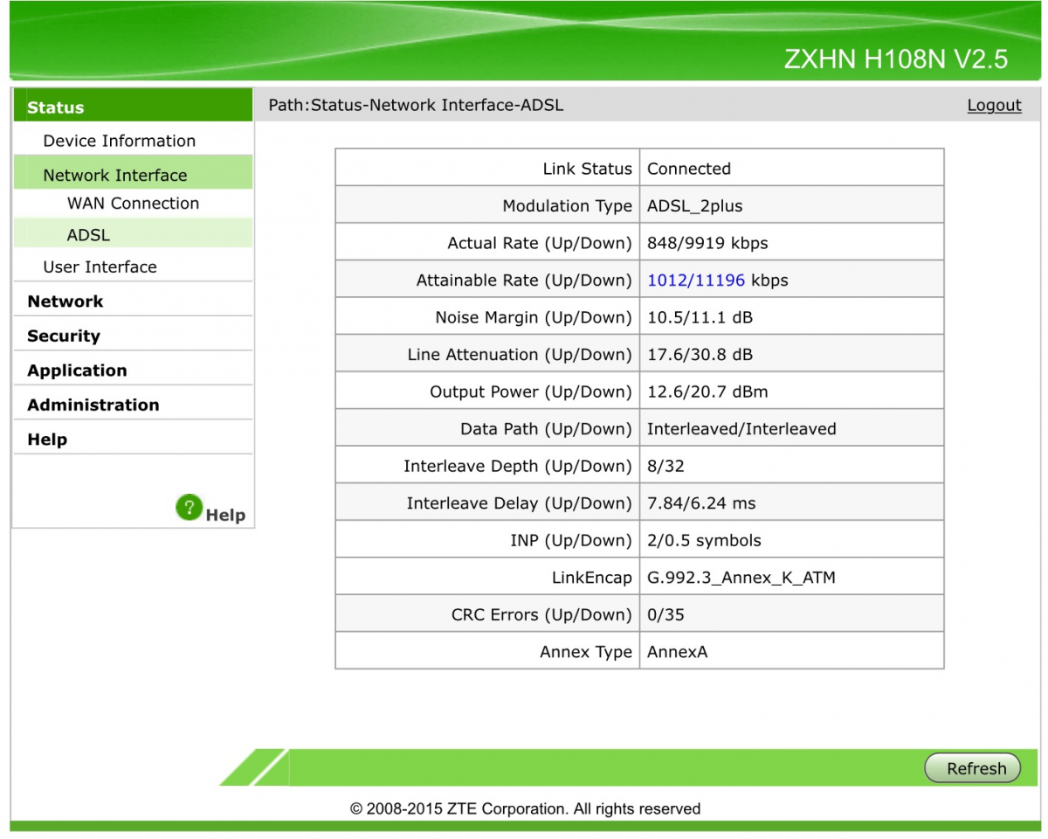Expand the Security menu section

pyautogui.click(x=64, y=336)
